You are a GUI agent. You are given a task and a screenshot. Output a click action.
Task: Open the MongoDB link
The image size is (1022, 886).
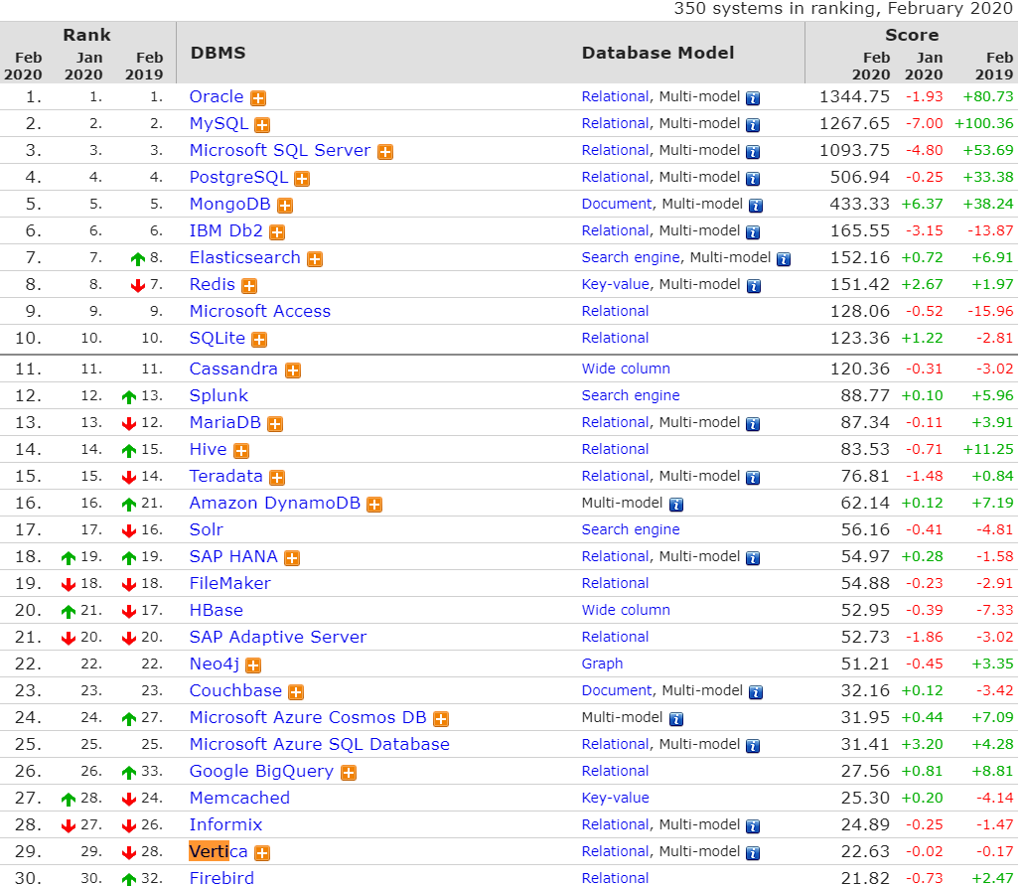[230, 204]
